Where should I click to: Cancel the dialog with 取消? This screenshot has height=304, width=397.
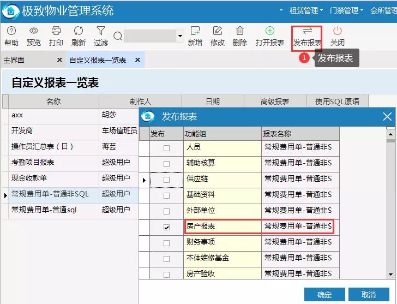[x=369, y=295]
